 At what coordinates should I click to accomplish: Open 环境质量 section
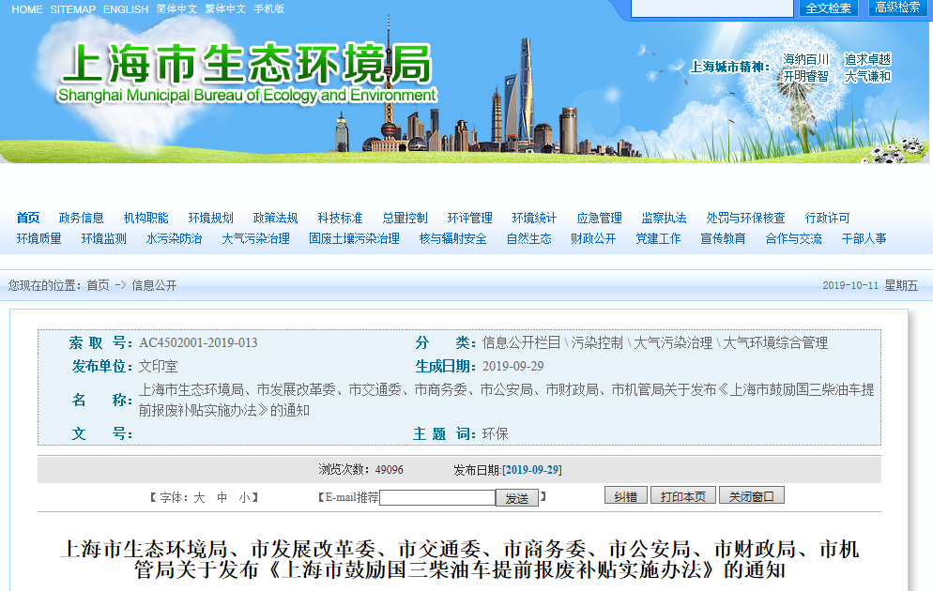(x=38, y=238)
